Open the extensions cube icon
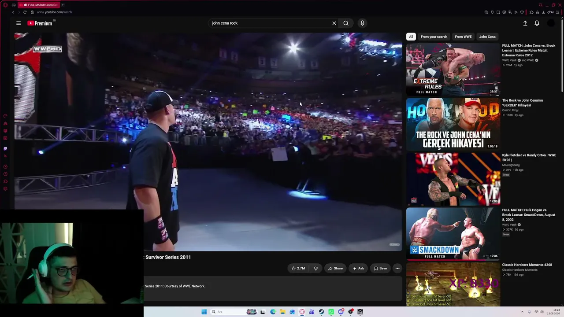The image size is (564, 317). [531, 12]
